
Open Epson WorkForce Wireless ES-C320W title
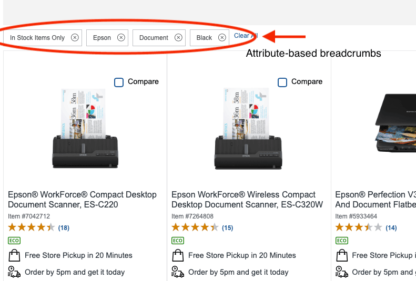(247, 200)
